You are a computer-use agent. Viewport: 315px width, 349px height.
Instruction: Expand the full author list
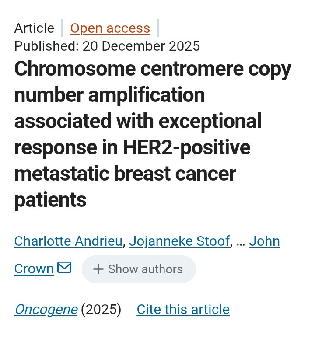[139, 269]
